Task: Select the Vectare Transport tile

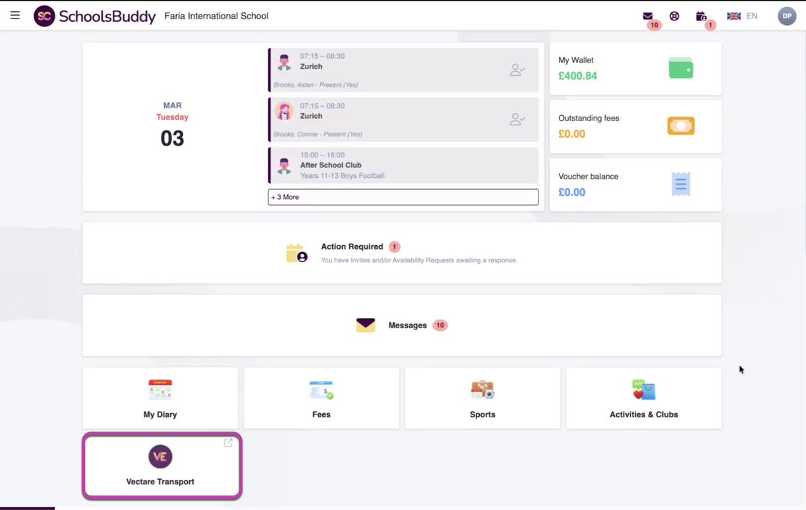Action: 160,465
